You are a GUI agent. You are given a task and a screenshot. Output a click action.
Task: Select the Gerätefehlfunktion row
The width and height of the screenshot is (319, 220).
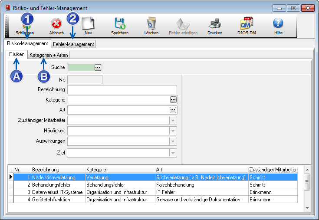[155, 200]
